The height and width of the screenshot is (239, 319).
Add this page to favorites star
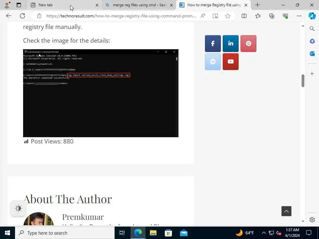coord(228,16)
